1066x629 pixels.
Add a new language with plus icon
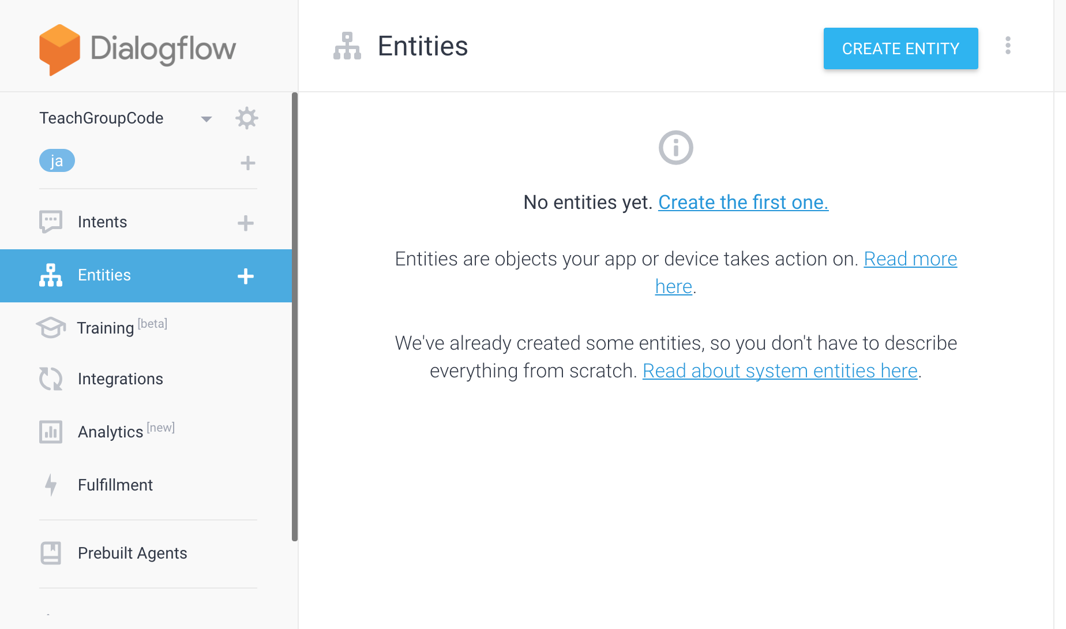(247, 163)
